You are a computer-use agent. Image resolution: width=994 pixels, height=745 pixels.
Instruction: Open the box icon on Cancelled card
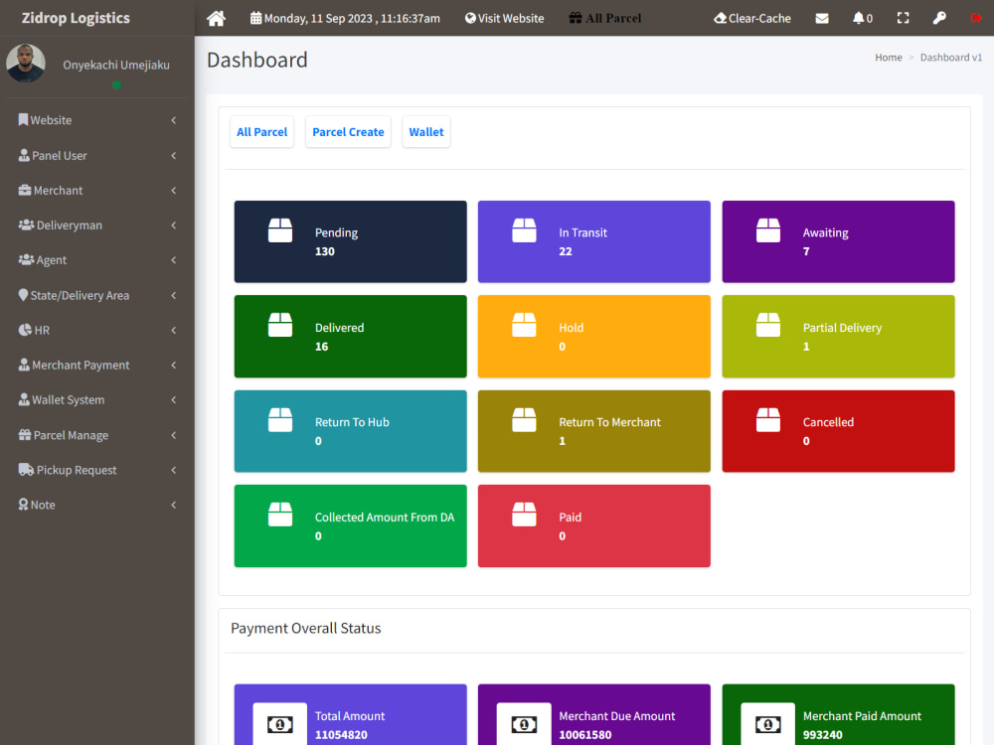(768, 420)
